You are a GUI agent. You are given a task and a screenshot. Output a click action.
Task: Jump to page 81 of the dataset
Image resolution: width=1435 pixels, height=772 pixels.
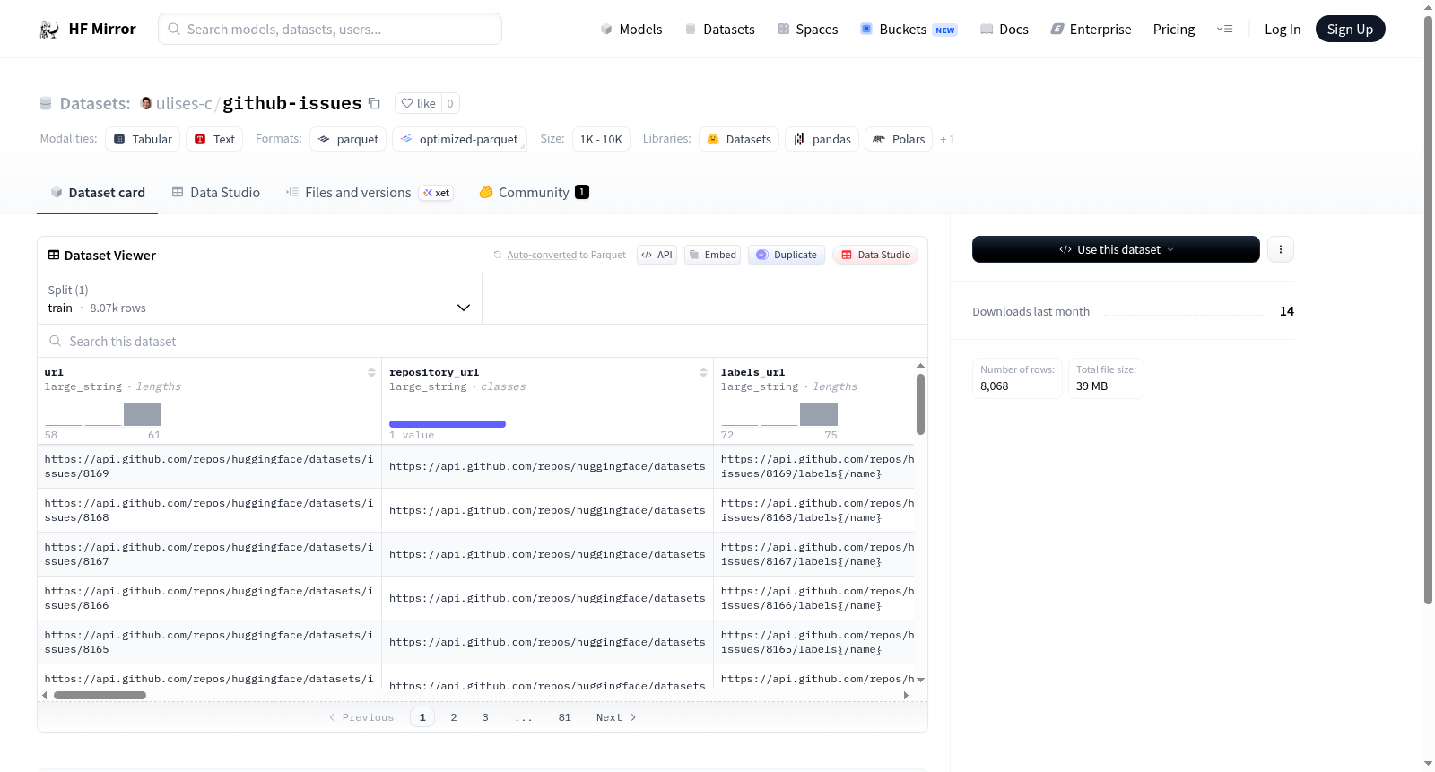click(x=564, y=717)
